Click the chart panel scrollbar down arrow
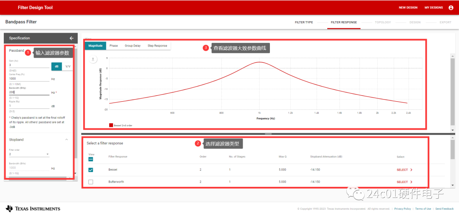The width and height of the screenshot is (459, 214). tap(453, 130)
